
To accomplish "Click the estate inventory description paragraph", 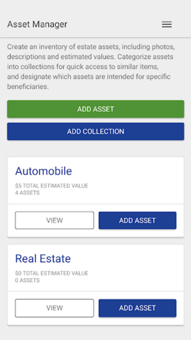I will pos(91,66).
